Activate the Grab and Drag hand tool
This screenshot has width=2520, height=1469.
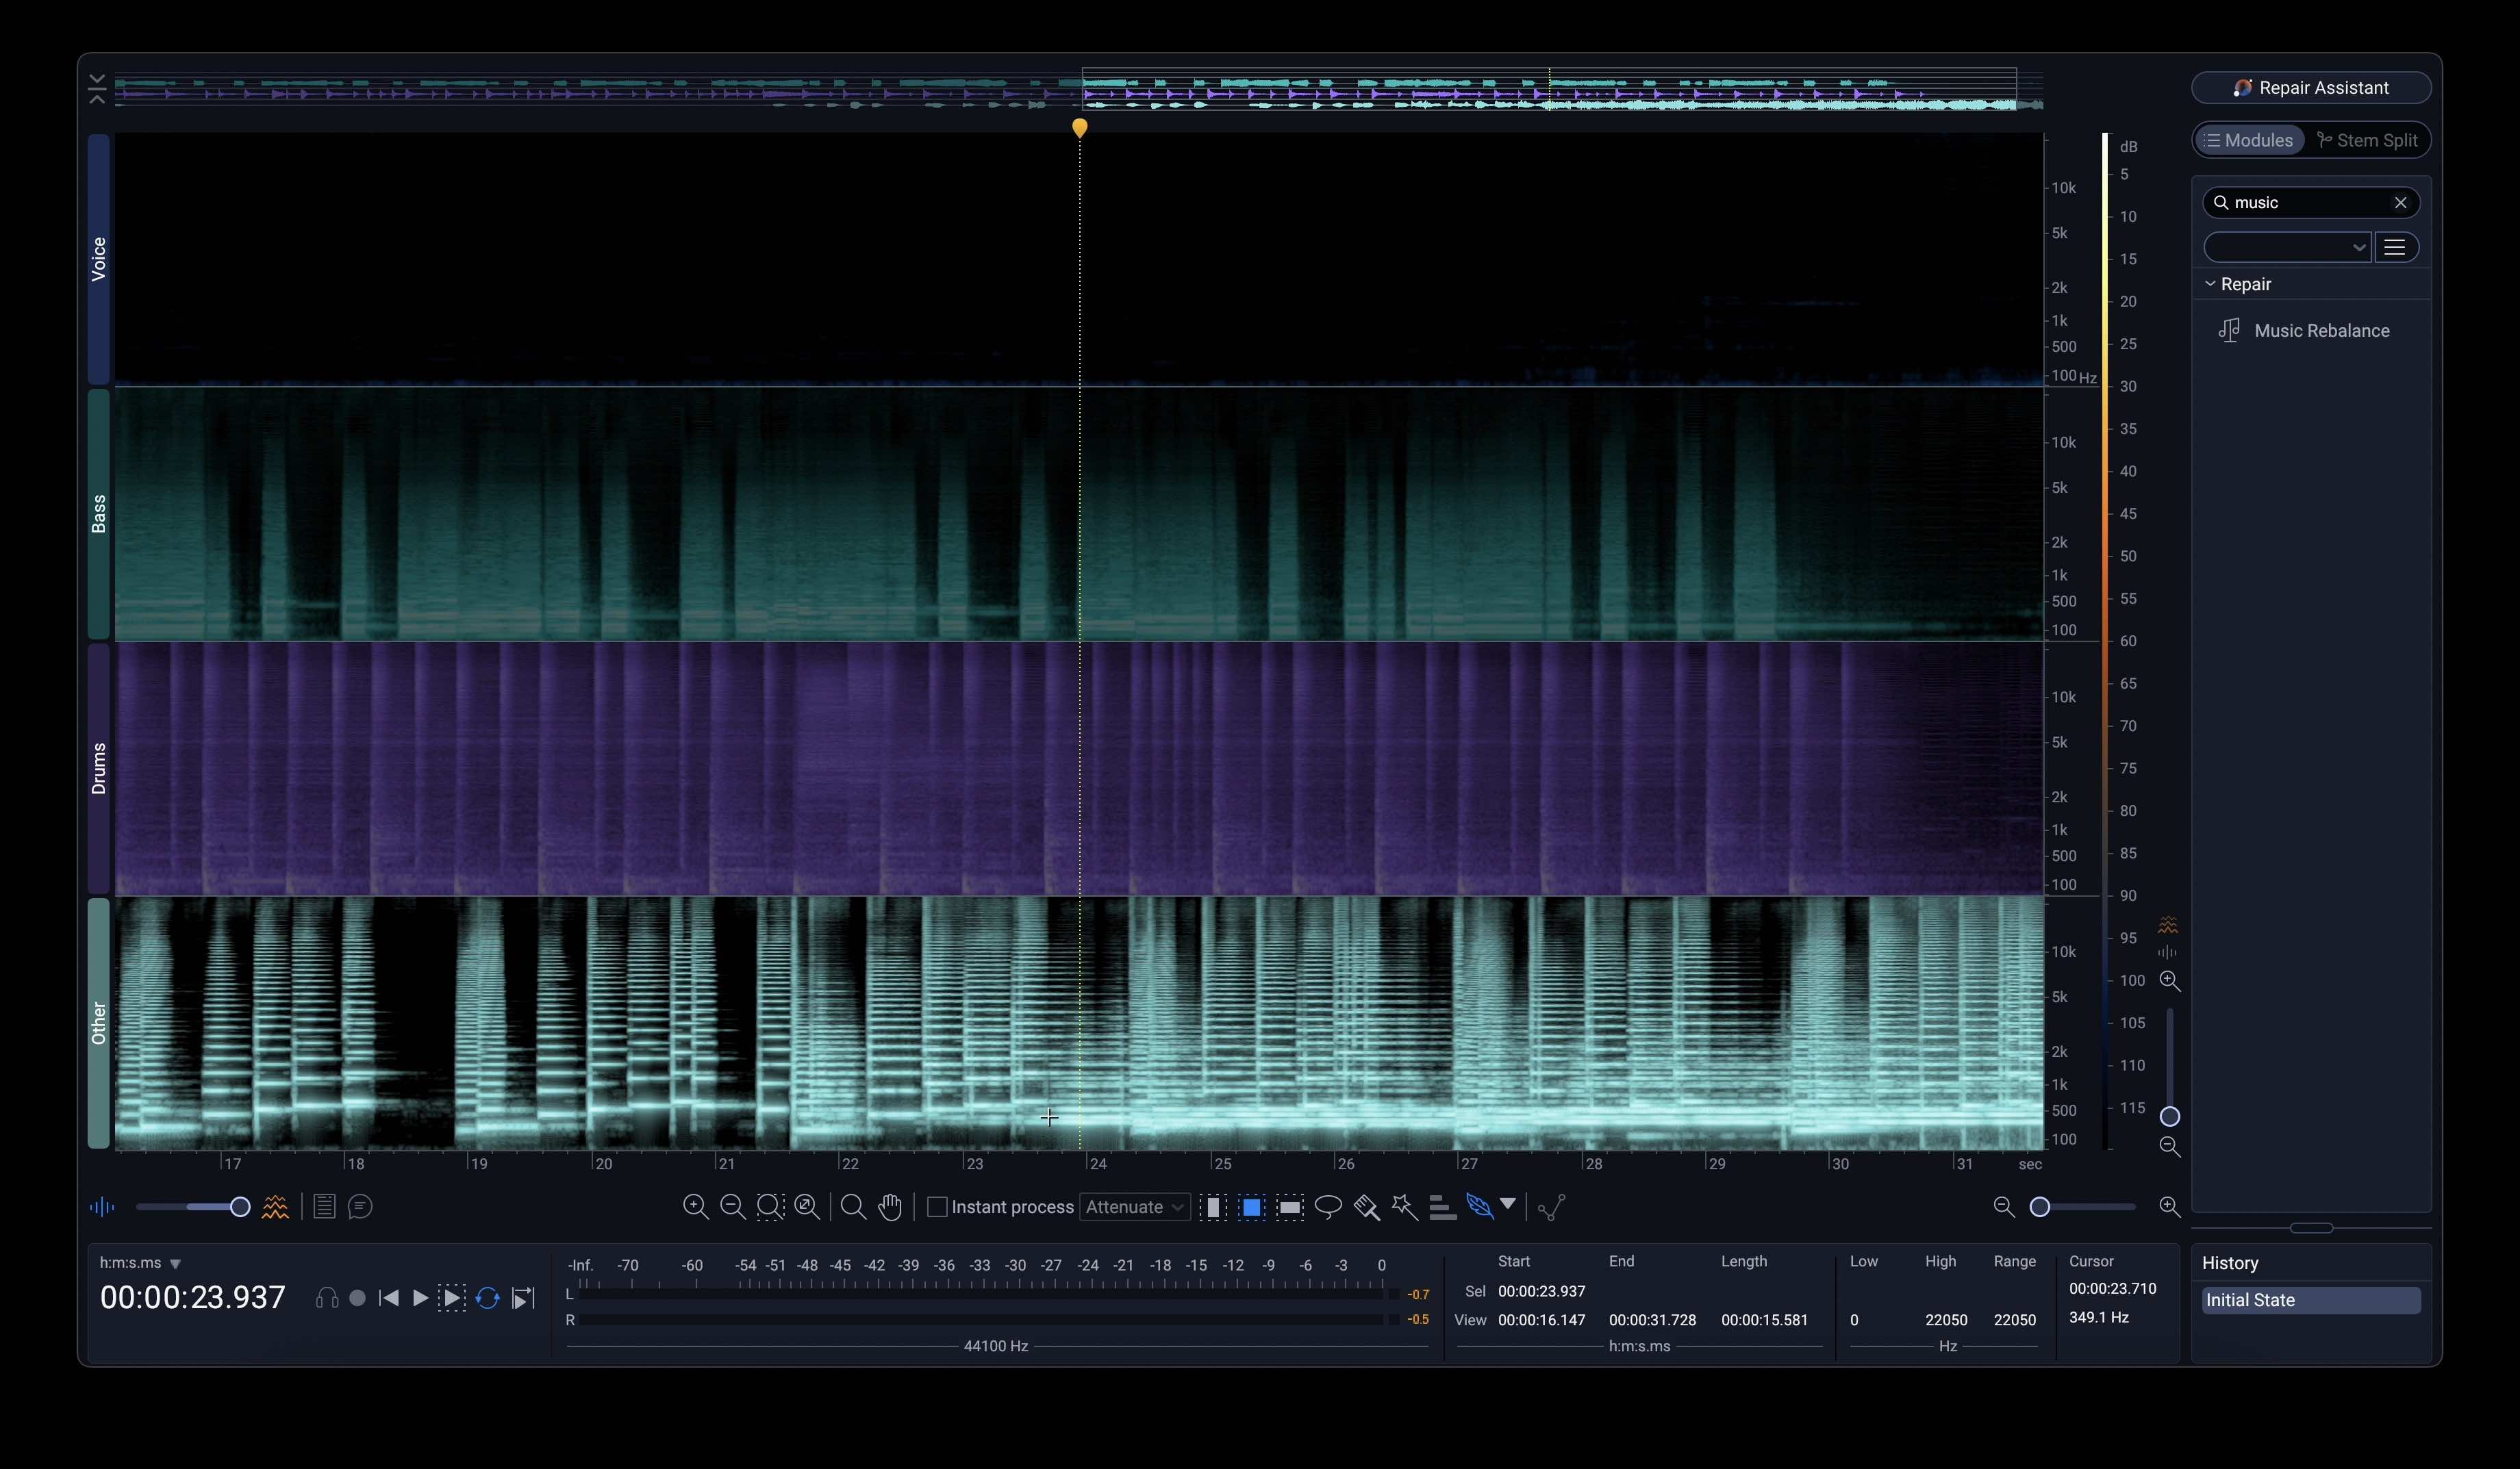[x=890, y=1208]
